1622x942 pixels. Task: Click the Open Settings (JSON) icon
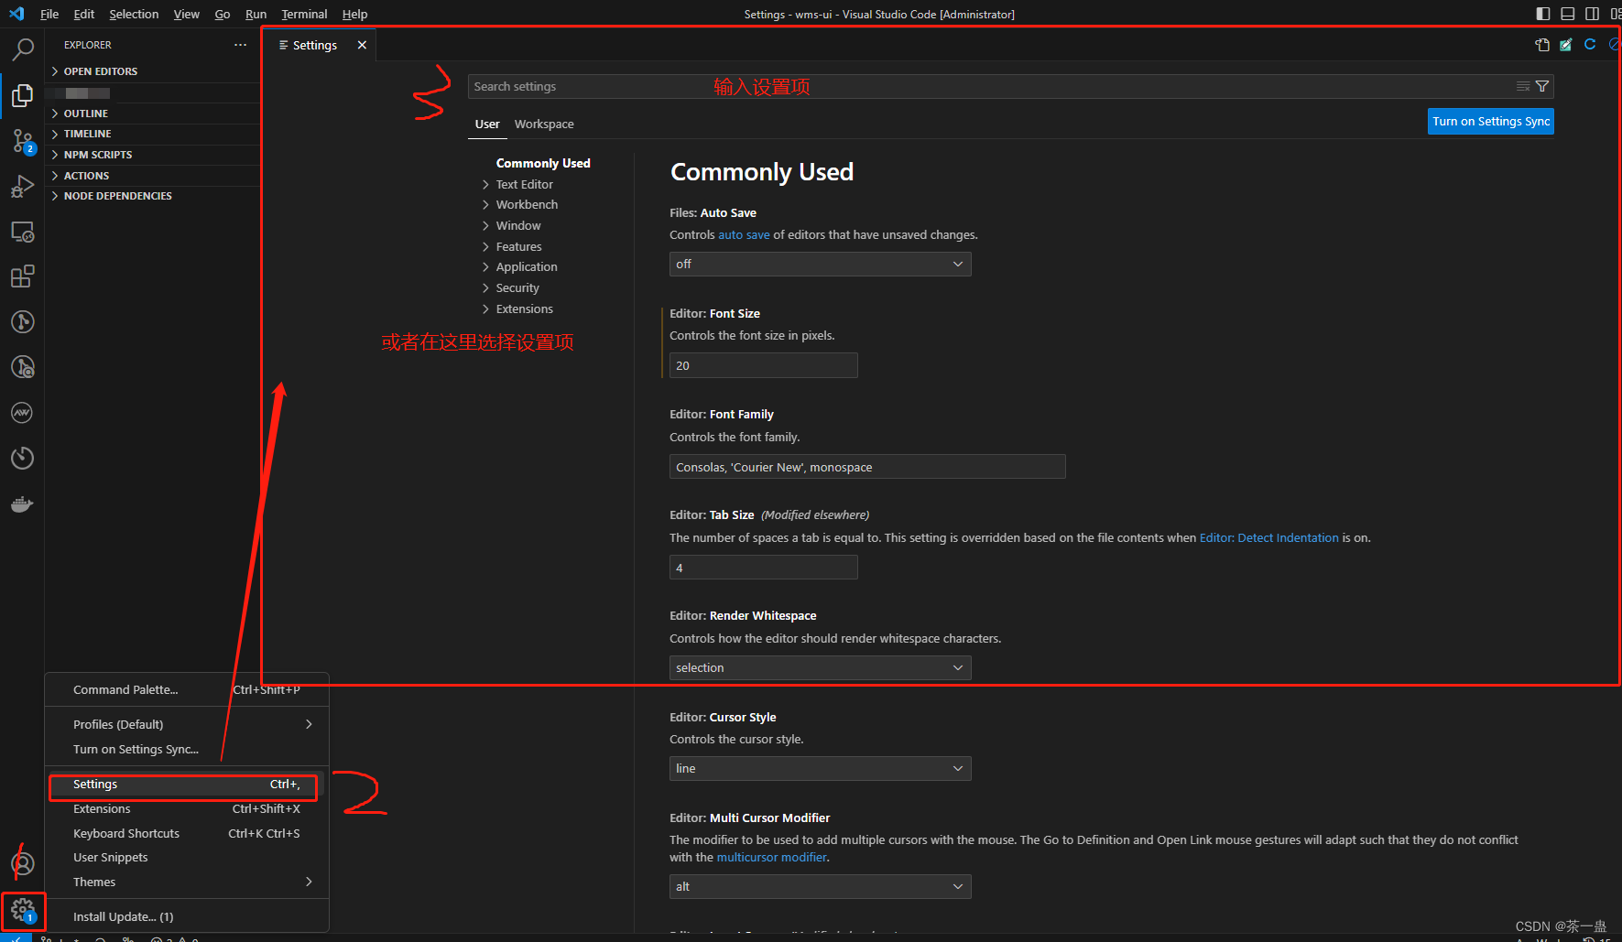click(1542, 45)
